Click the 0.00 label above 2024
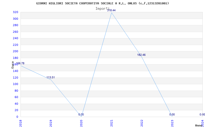The height and width of the screenshot is (128, 205). coord(202,114)
